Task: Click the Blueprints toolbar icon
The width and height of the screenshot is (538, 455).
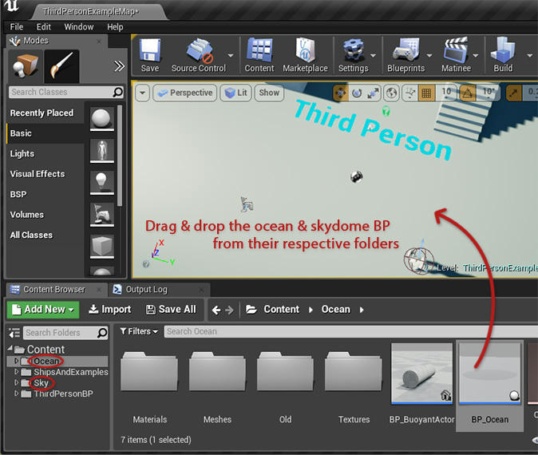Action: point(405,53)
